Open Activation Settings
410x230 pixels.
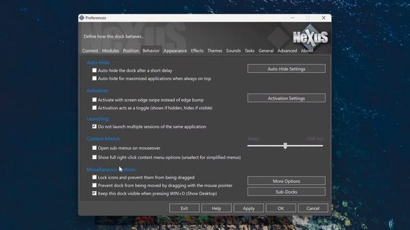coord(286,98)
